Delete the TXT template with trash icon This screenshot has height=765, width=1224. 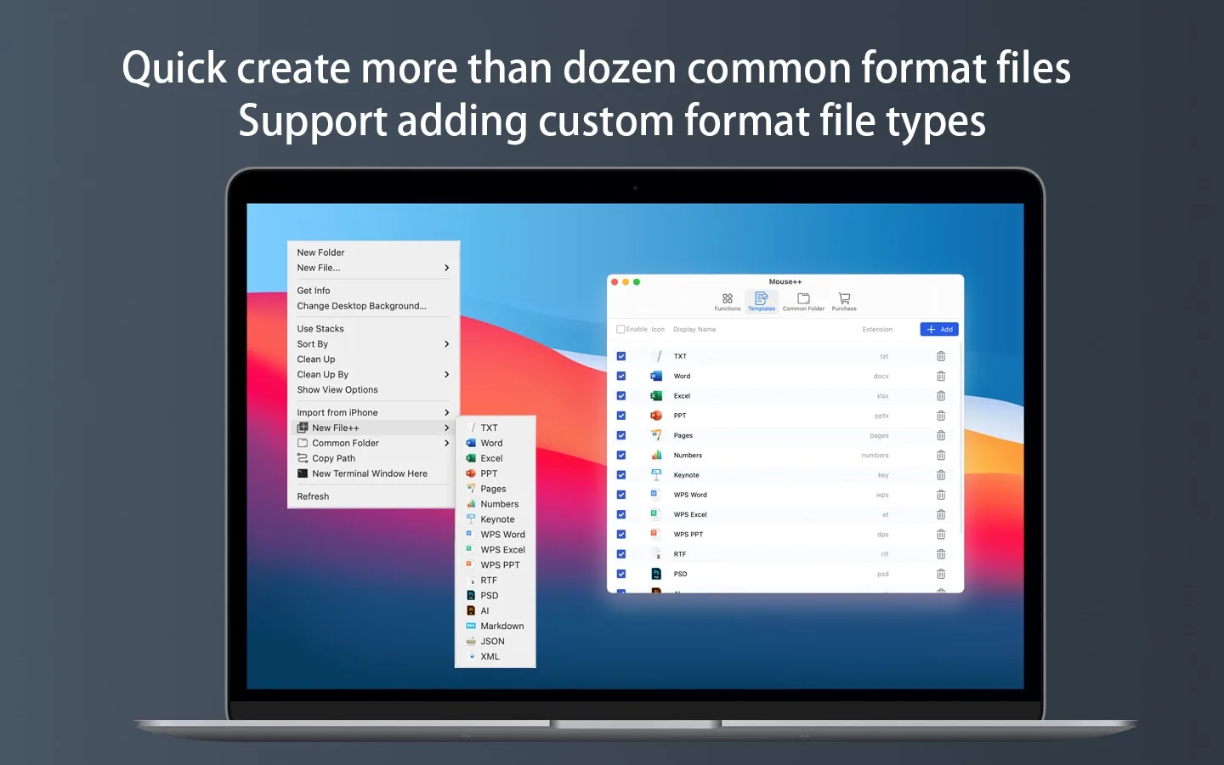[941, 356]
